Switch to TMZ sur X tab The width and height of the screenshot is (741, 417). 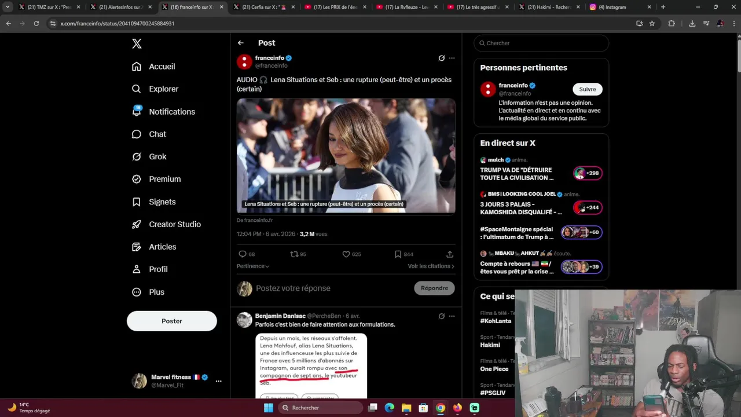tap(49, 7)
